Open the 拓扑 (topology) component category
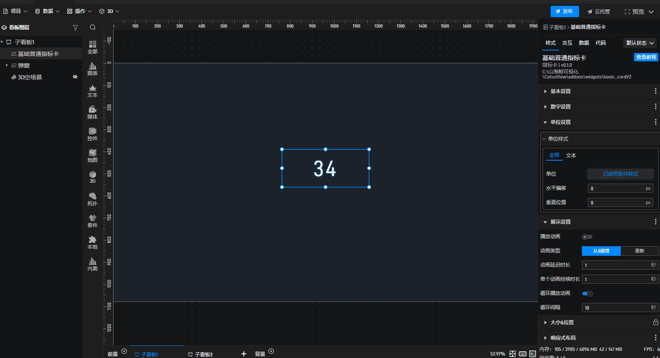Viewport: 660px width, 358px height. 92,199
